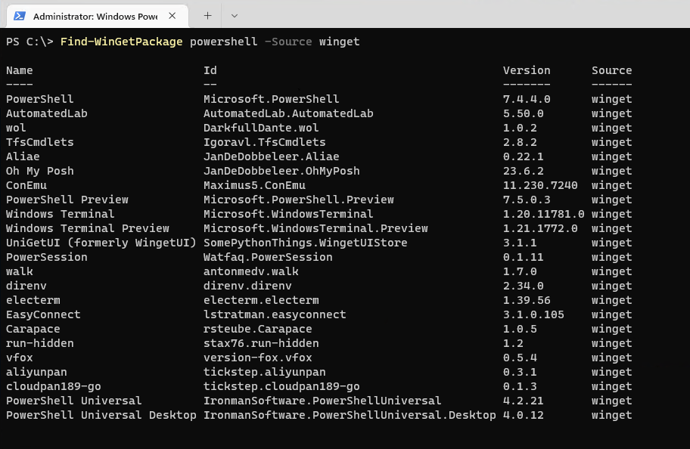Click the PowerShell icon on the tab
Image resolution: width=690 pixels, height=449 pixels.
[x=20, y=17]
